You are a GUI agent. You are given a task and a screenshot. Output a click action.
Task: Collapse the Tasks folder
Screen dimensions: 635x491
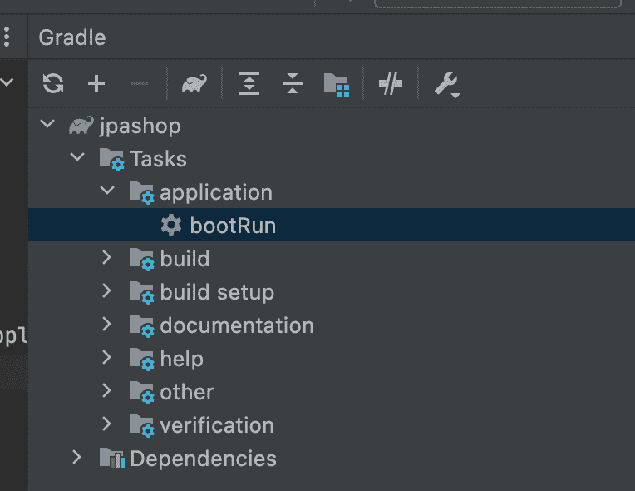tap(77, 157)
